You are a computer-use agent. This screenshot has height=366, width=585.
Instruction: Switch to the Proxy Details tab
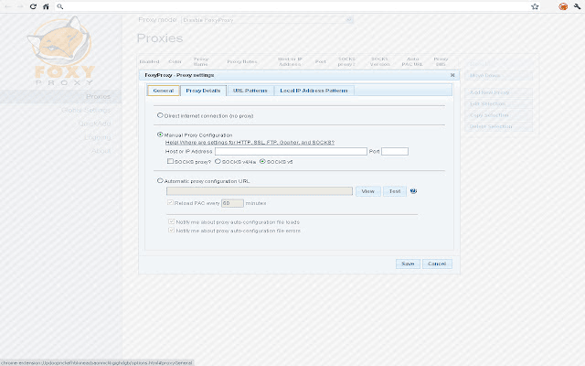coord(203,91)
